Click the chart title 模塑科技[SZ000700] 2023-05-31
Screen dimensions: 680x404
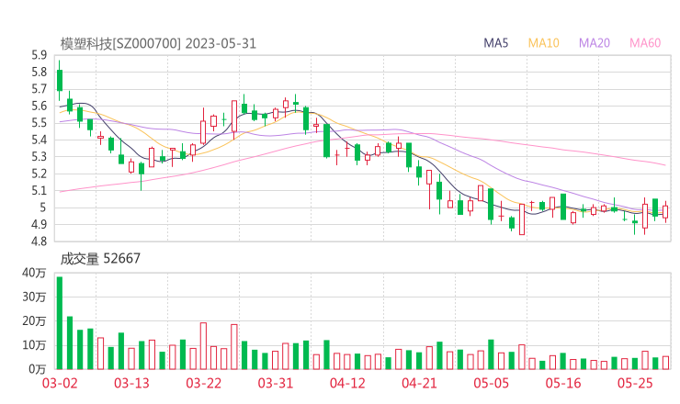(x=158, y=43)
